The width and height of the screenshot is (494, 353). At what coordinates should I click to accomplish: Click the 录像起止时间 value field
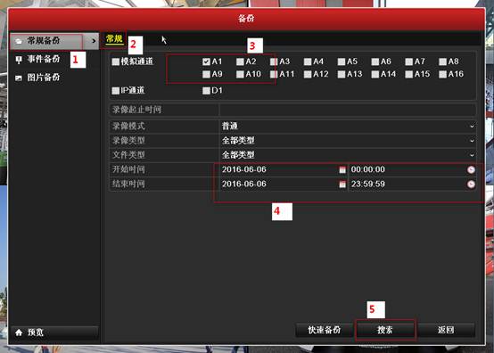[348, 110]
